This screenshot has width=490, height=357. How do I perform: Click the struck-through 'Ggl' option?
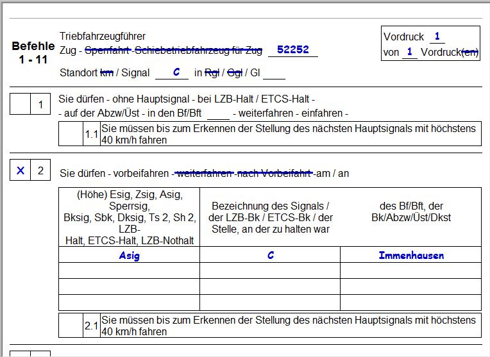pos(235,73)
